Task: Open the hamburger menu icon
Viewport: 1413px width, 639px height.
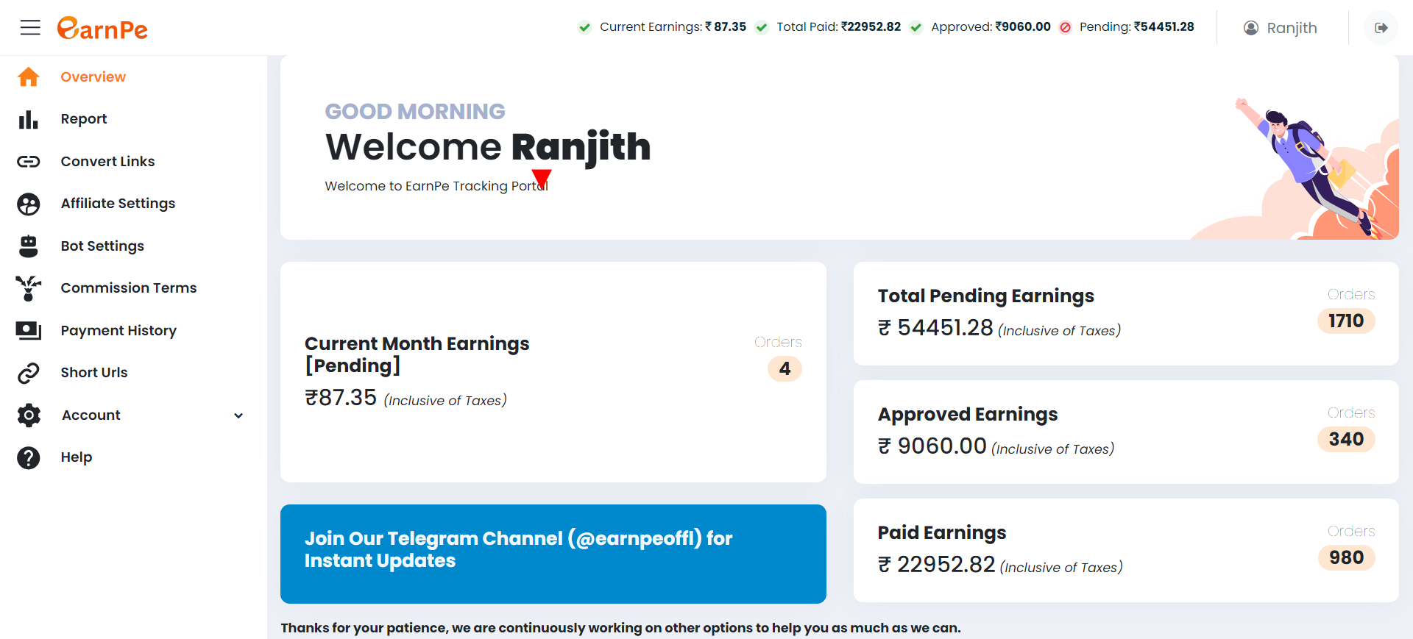Action: click(30, 28)
